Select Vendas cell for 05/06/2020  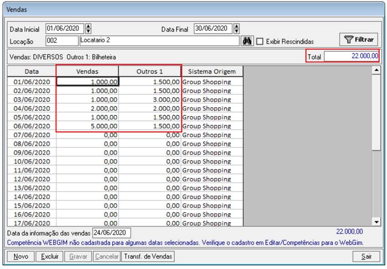[87, 117]
